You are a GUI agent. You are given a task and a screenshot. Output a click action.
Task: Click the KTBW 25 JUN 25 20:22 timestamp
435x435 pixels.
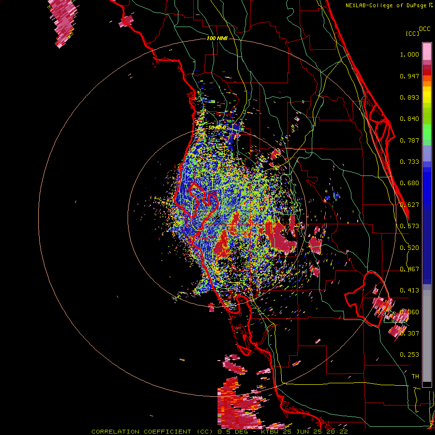coord(304,432)
